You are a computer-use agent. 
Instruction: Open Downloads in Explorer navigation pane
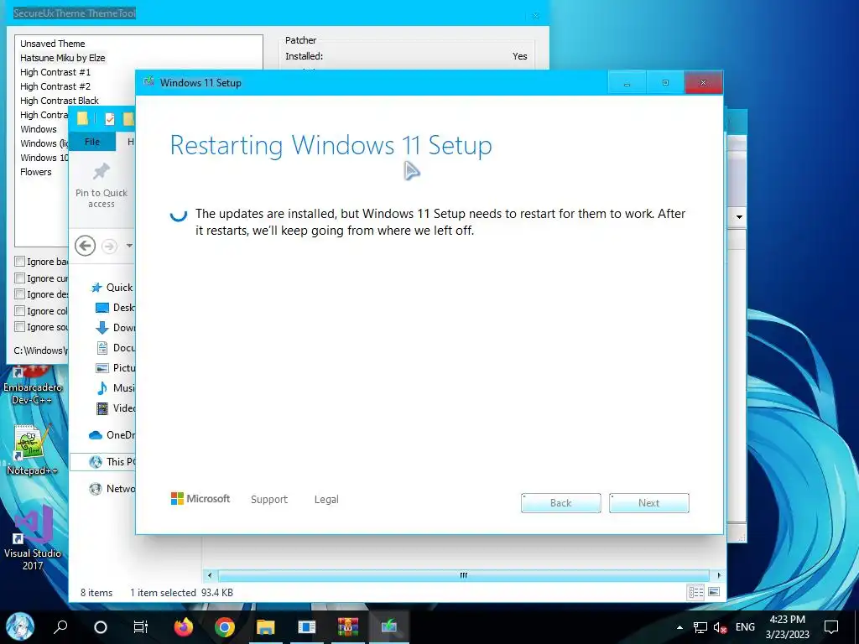[x=115, y=328]
